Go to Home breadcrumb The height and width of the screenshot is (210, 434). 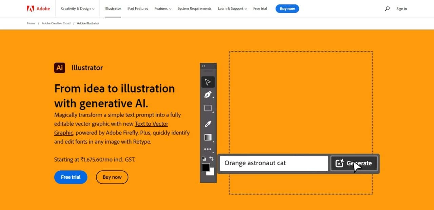point(31,23)
